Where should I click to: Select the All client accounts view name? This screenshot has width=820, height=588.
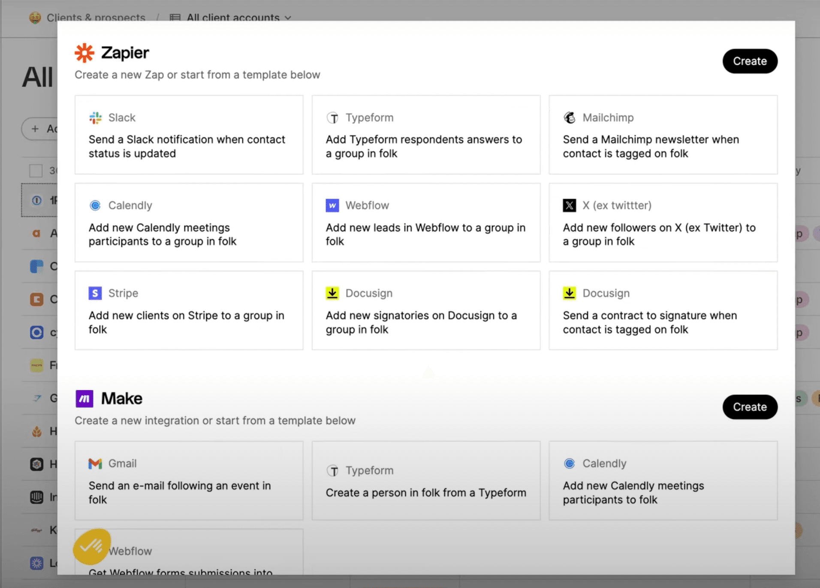[x=233, y=18]
